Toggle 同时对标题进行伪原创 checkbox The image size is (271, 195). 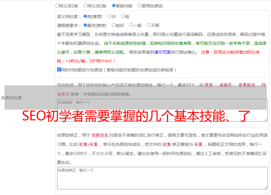(x=59, y=70)
